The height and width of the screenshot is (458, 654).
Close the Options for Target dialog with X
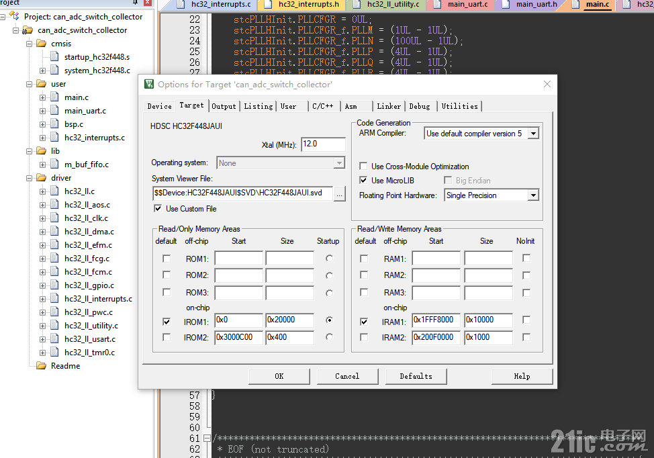pos(547,84)
